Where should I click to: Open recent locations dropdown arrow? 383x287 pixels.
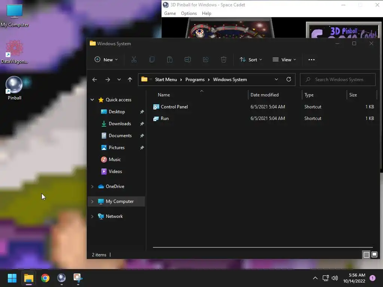pos(119,80)
